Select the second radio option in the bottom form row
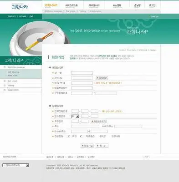This screenshot has width=179, height=182. click(x=81, y=136)
